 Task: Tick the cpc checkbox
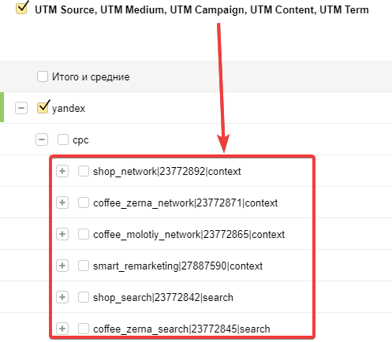[x=63, y=139]
